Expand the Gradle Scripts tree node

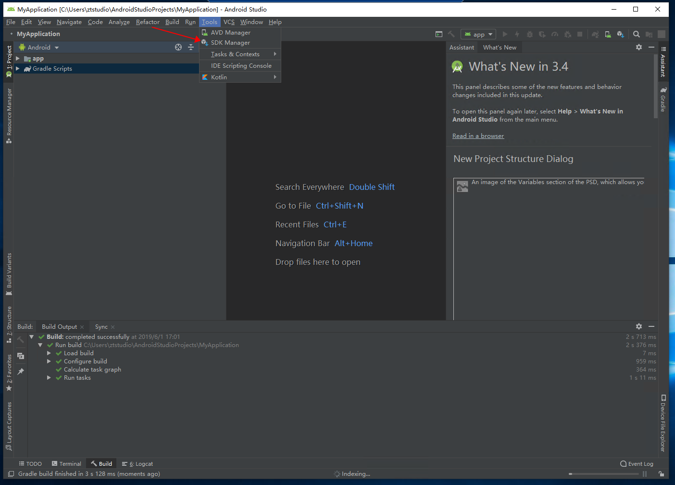(x=18, y=68)
